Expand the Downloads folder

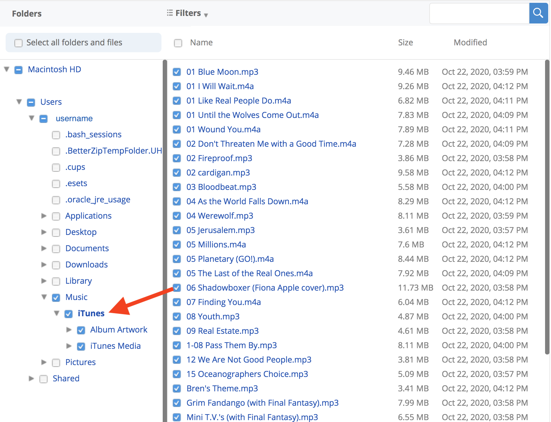click(44, 265)
